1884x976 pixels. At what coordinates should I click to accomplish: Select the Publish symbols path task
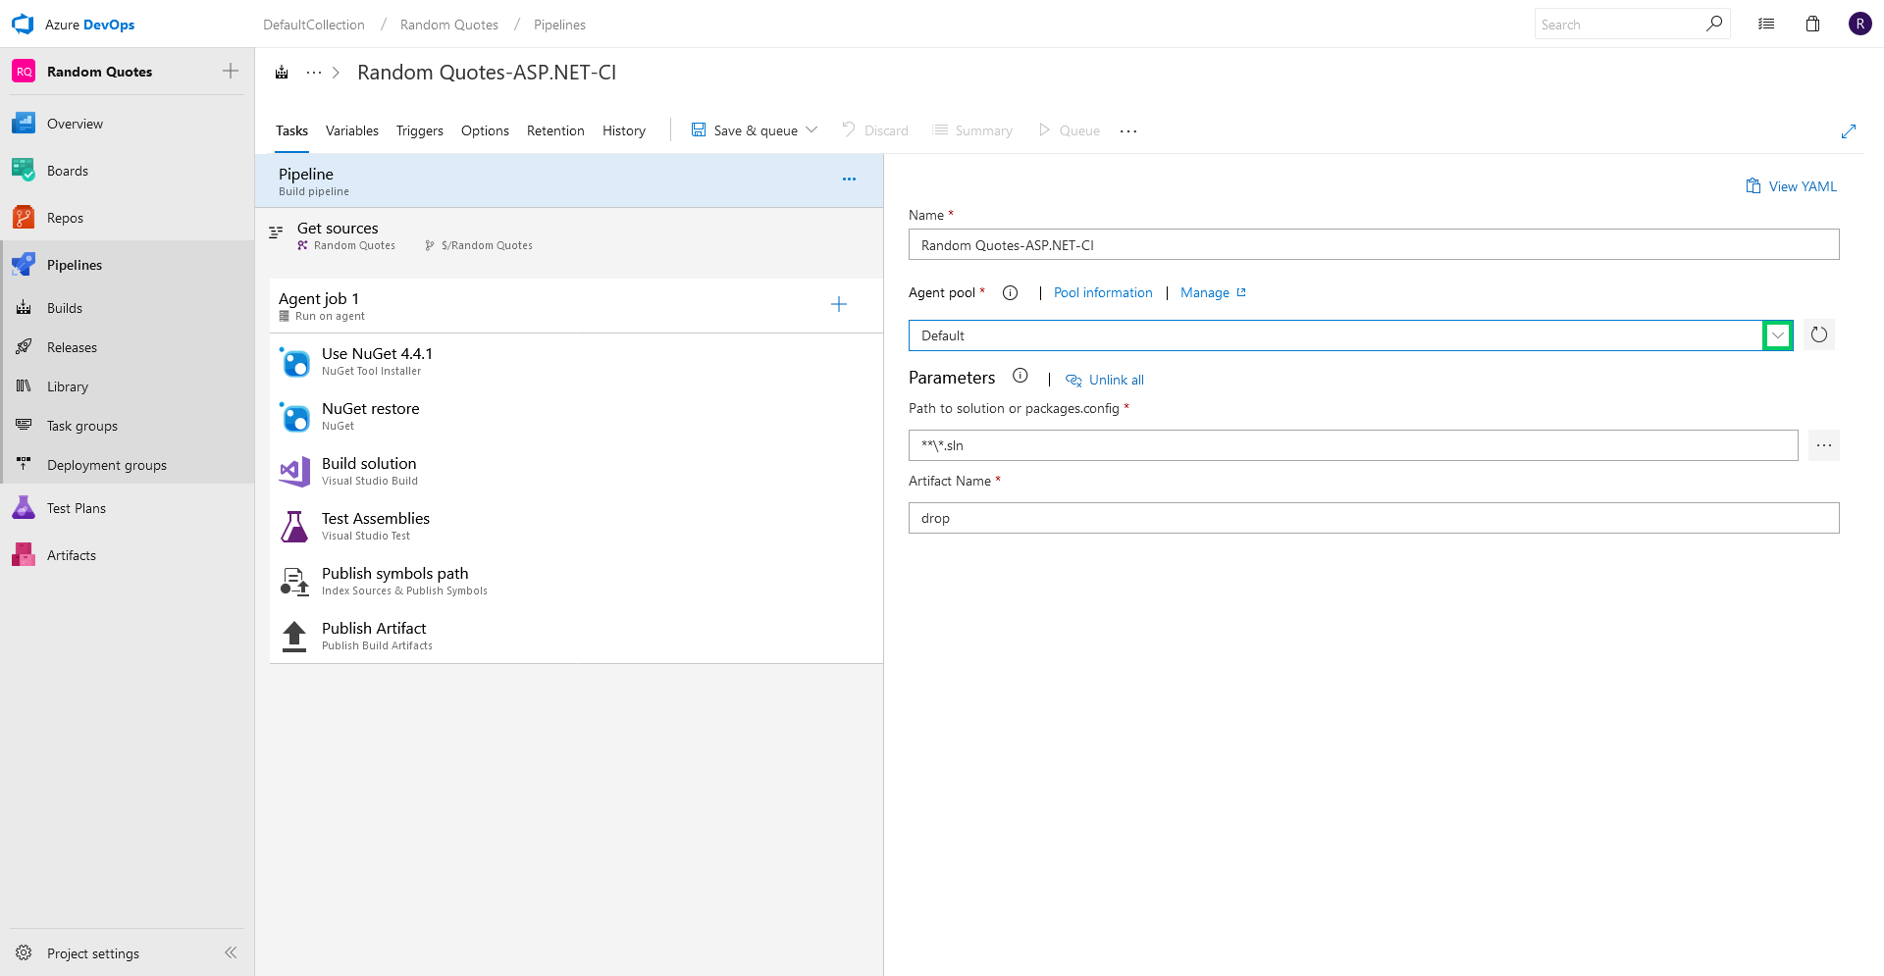coord(576,581)
